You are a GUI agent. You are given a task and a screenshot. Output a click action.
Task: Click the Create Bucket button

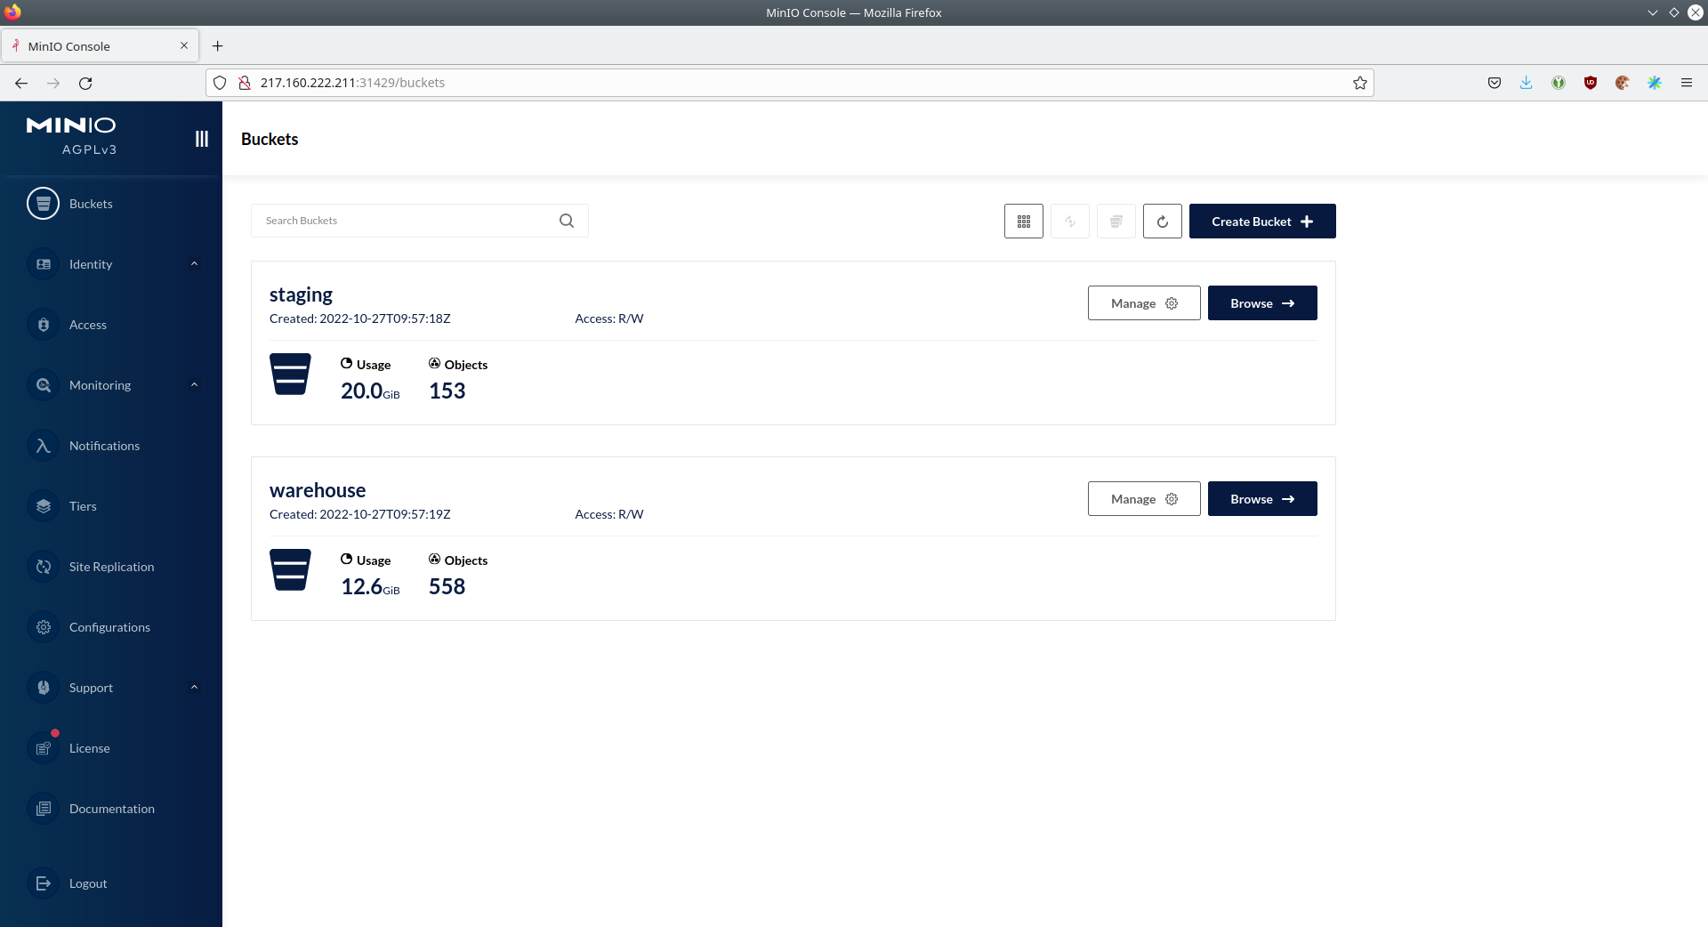(1261, 222)
